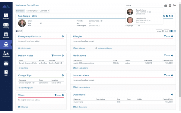Open Immunizations card settings gear
This screenshot has height=113, width=181.
172,75
